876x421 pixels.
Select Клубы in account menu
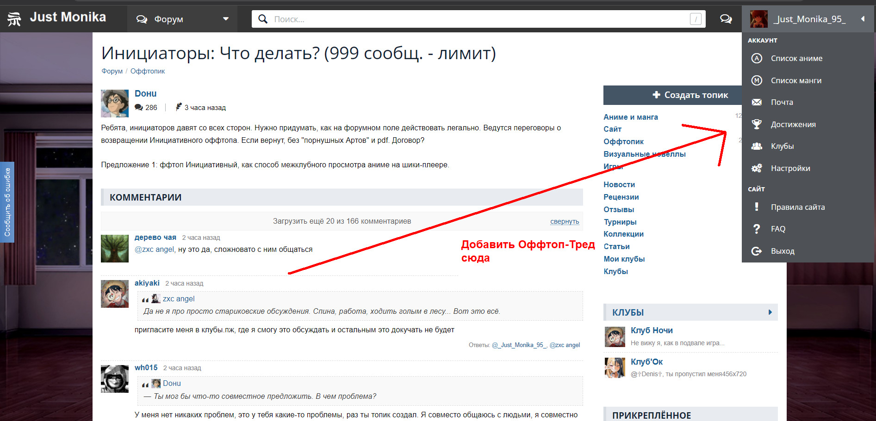782,146
